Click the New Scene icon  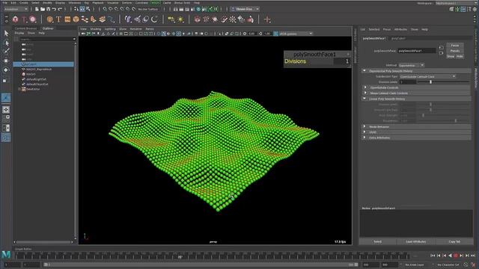point(37,9)
